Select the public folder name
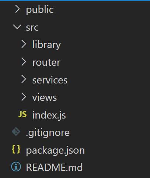 click(40, 10)
